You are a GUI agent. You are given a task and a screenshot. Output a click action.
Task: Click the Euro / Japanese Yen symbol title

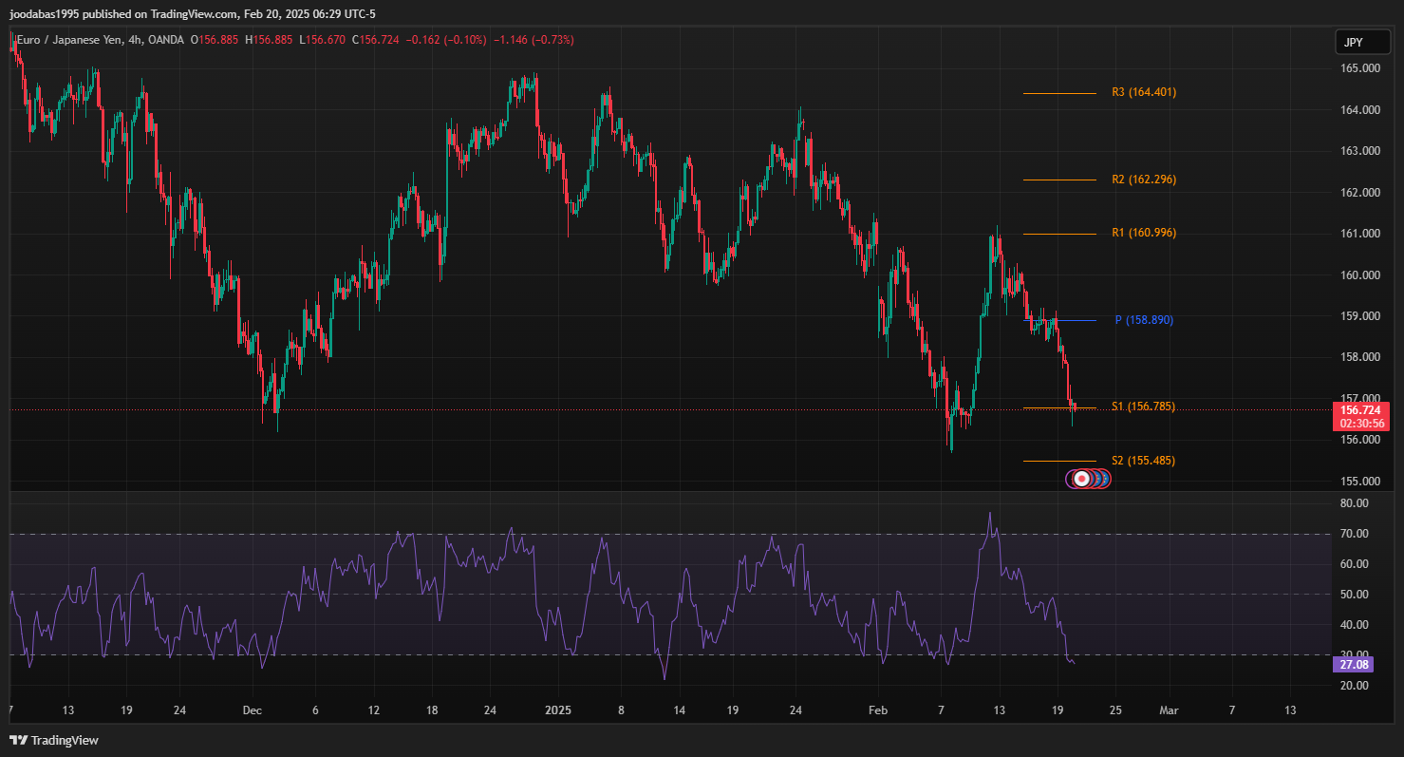72,40
